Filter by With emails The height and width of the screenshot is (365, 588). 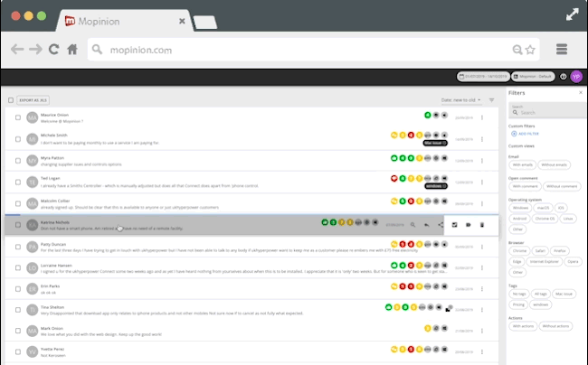coord(522,164)
